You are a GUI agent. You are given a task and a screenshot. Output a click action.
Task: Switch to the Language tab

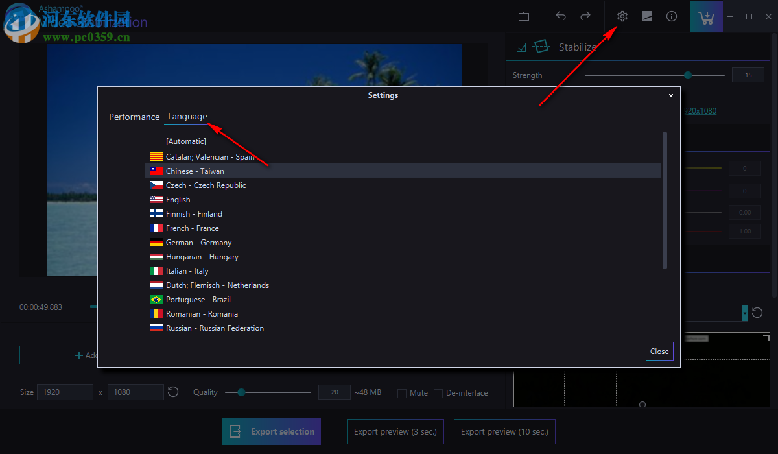coord(187,117)
